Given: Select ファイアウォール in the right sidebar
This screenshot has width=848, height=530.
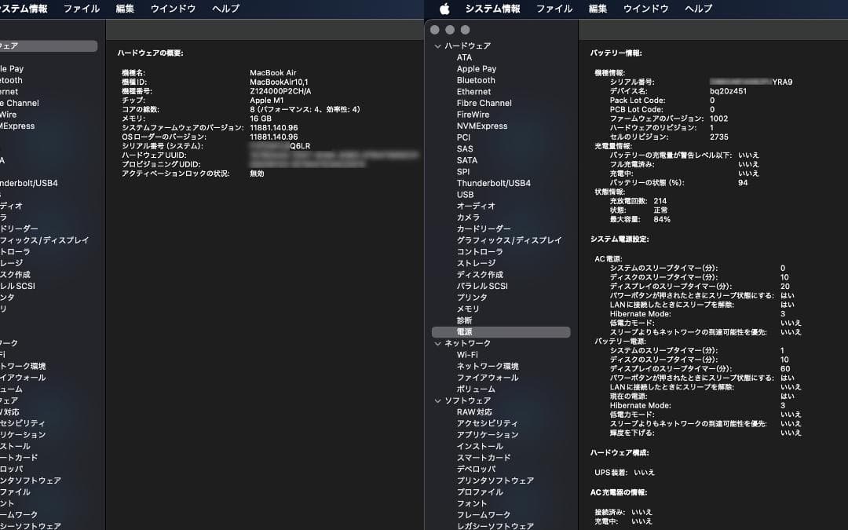Looking at the screenshot, I should [487, 378].
